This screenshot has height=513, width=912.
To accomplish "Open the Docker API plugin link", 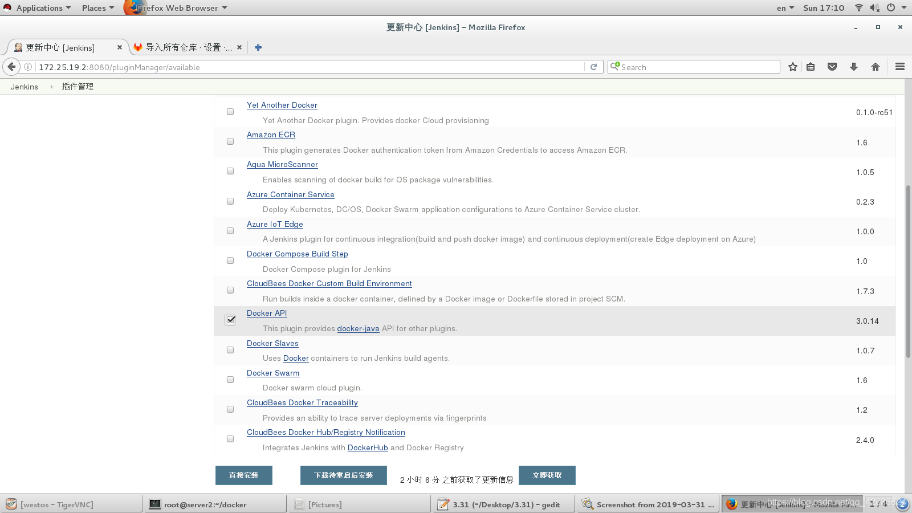I will click(x=267, y=313).
